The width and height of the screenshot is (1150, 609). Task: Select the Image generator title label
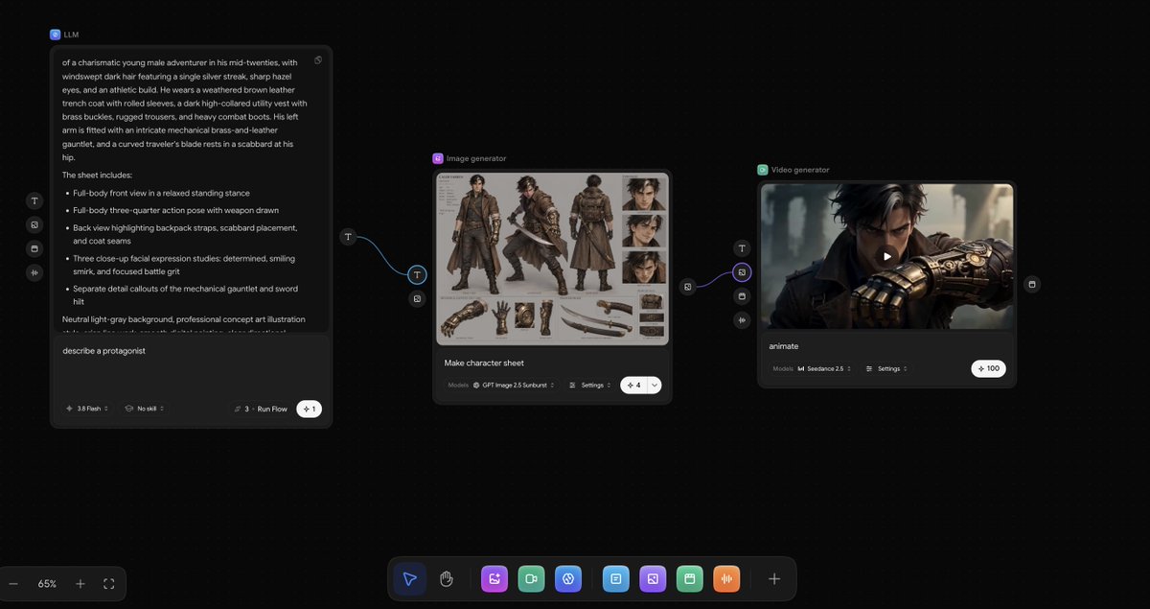point(476,158)
